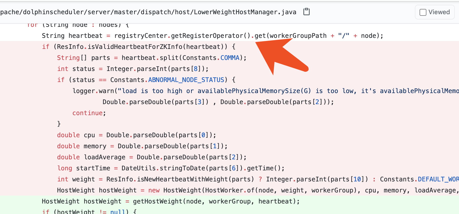Click the line 'int weight = ResInfo.isNewHeartbeatWithWeight'
459x214 pixels.
[x=258, y=179]
